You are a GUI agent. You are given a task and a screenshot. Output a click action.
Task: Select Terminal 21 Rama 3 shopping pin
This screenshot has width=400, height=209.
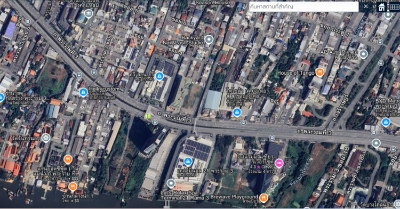pyautogui.click(x=188, y=162)
